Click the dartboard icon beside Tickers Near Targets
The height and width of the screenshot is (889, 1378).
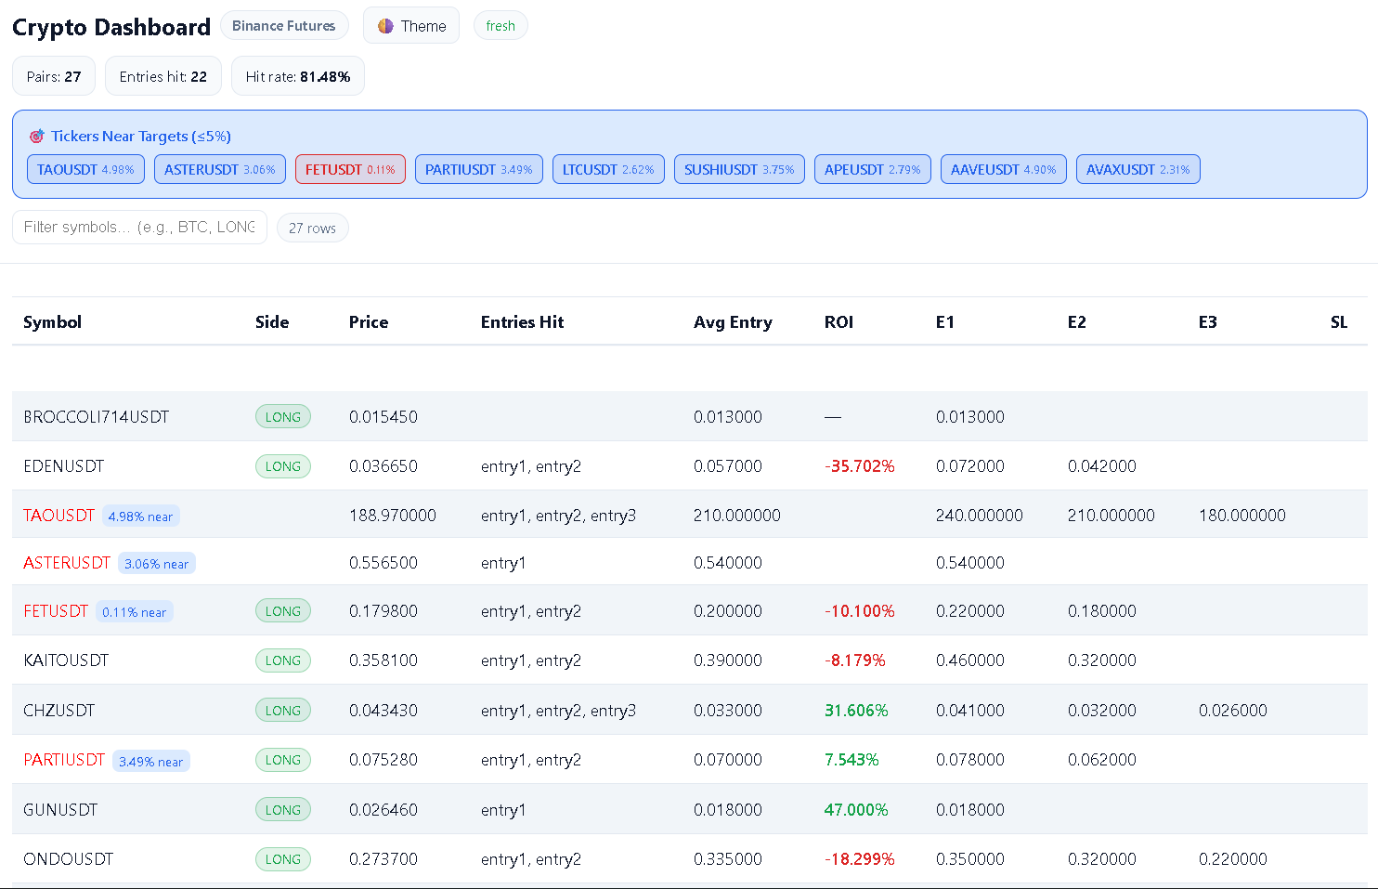point(36,136)
